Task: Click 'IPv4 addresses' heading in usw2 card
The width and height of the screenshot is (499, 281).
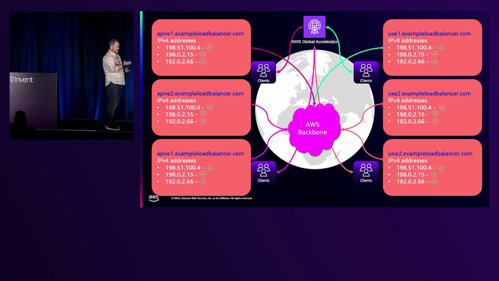Action: [407, 160]
